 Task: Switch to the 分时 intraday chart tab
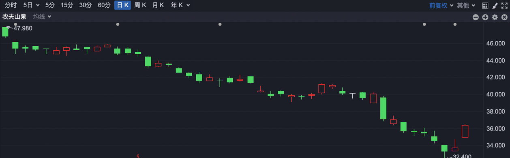click(x=11, y=5)
